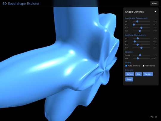This screenshot has height=121, width=161.
Task: Apply the Random preset
Action: 148,74
